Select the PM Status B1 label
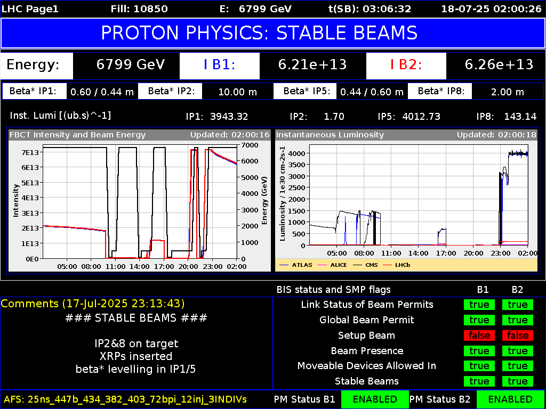The width and height of the screenshot is (546, 409). [304, 399]
